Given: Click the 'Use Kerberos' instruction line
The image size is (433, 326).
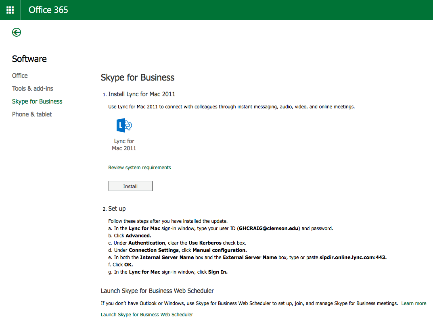Looking at the screenshot, I should pos(177,243).
